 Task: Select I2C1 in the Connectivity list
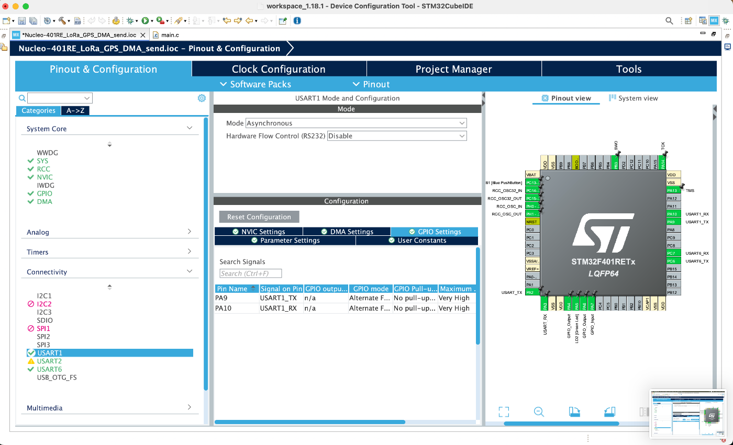(x=44, y=296)
